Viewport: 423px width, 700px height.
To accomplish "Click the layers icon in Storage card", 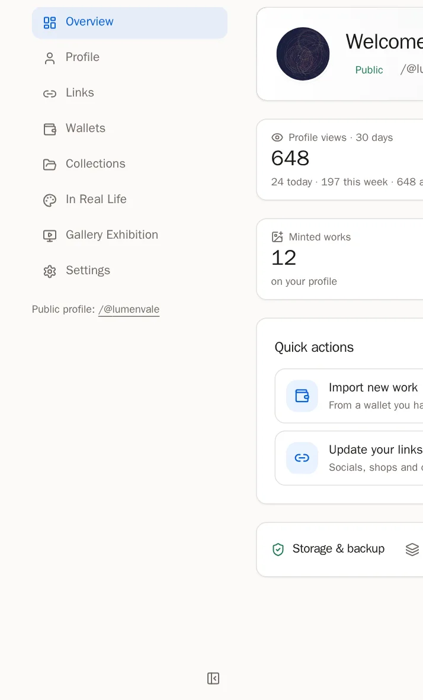I will [412, 549].
